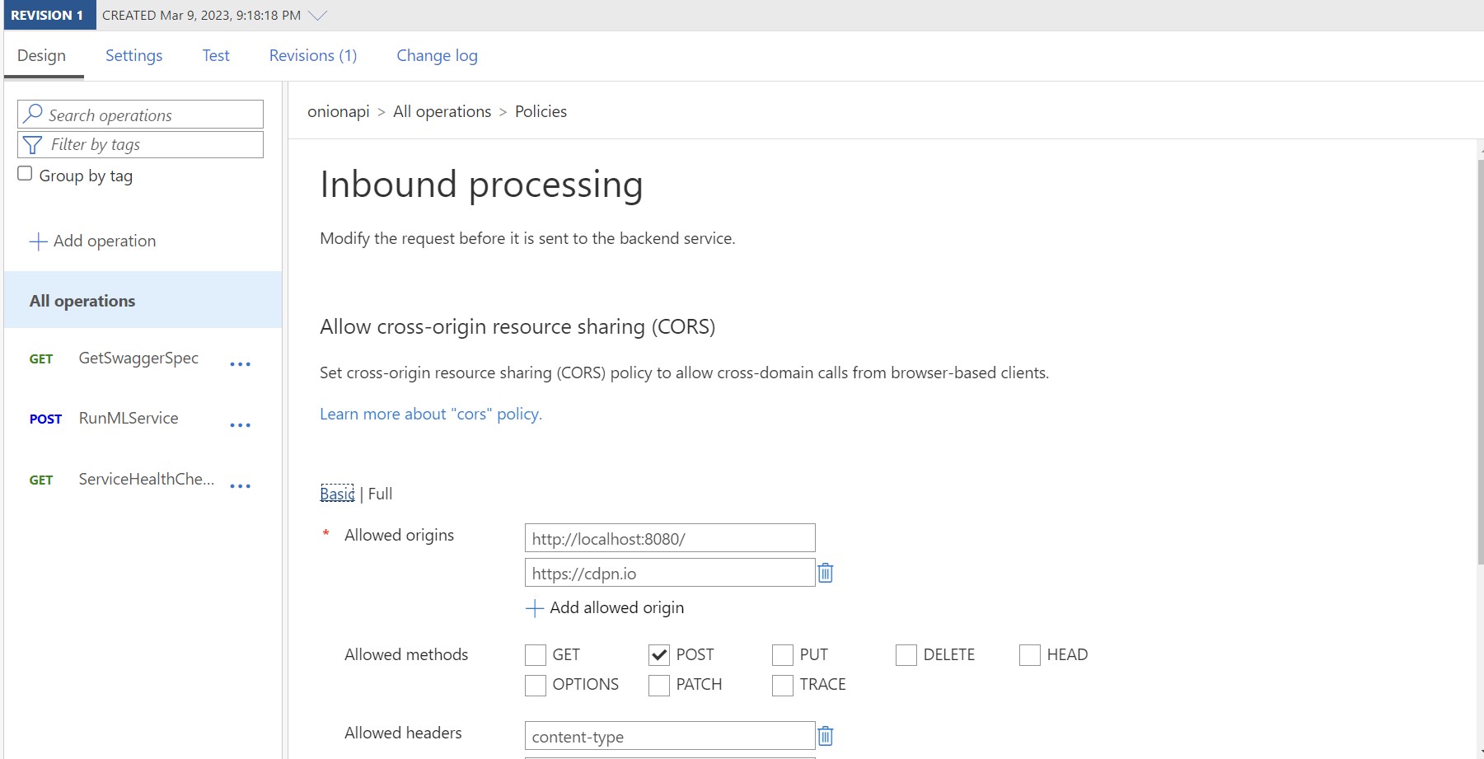Screen dimensions: 1484x759
Task: Open the Learn more about cors policy link
Action: point(430,414)
